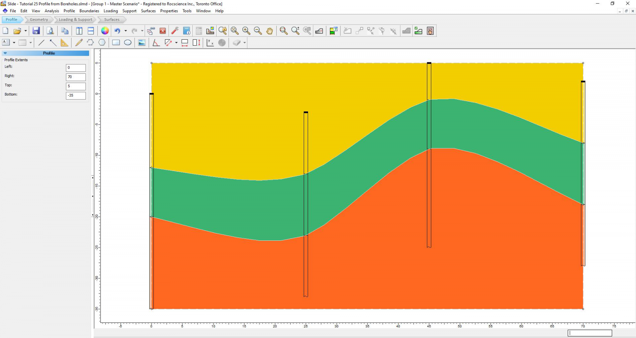Undo the last action
This screenshot has height=338, width=636.
pyautogui.click(x=117, y=31)
